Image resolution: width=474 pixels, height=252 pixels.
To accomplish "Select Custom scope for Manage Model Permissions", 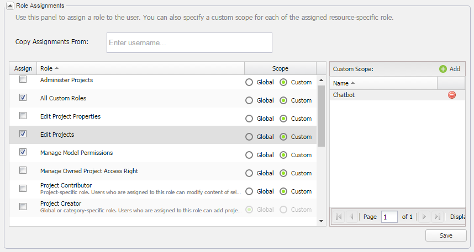I will 283,155.
